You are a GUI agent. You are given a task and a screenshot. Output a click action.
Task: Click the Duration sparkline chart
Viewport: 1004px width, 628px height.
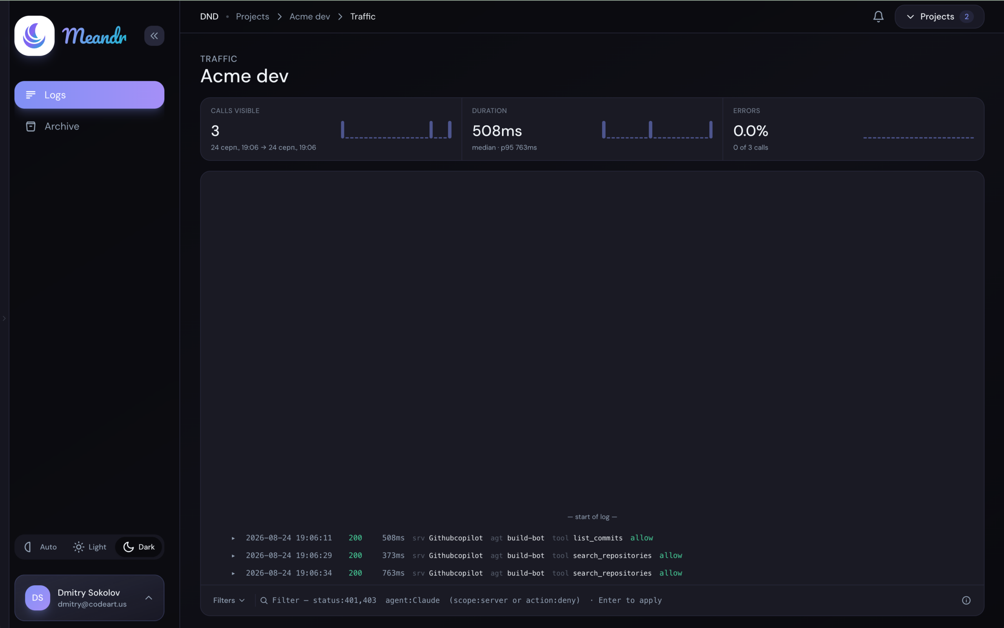pos(657,130)
